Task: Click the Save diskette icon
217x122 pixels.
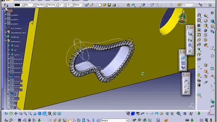Action: [x=109, y=5]
